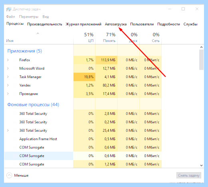The width and height of the screenshot is (208, 187).
Task: Sort by the ЦП column header
Action: coord(91,41)
